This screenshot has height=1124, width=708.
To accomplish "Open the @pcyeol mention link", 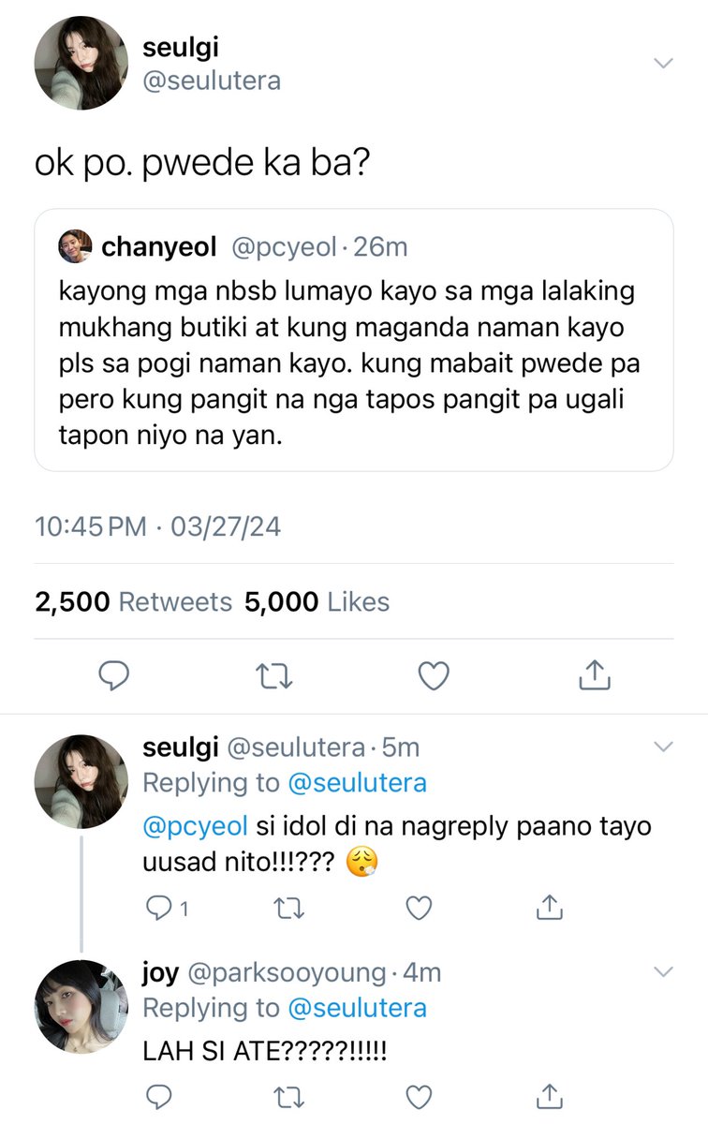I will pos(195,827).
